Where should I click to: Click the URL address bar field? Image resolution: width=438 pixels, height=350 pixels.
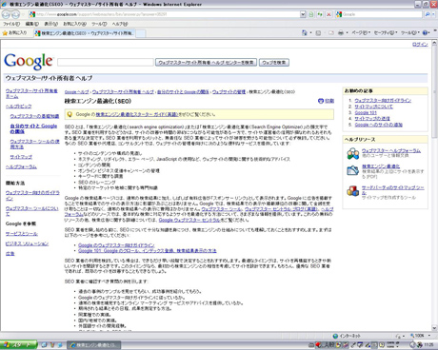tap(164, 14)
